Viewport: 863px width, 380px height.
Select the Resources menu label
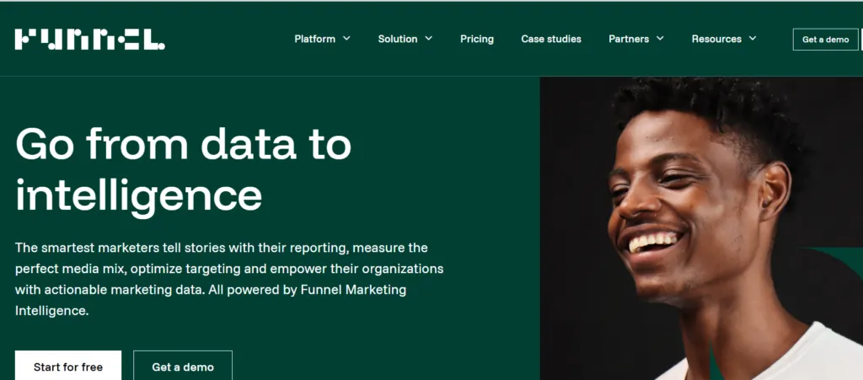click(716, 39)
